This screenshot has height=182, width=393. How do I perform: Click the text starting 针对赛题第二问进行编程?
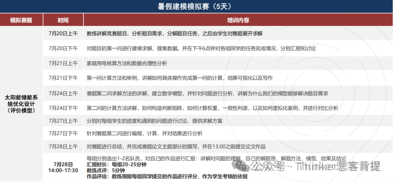[144, 134]
